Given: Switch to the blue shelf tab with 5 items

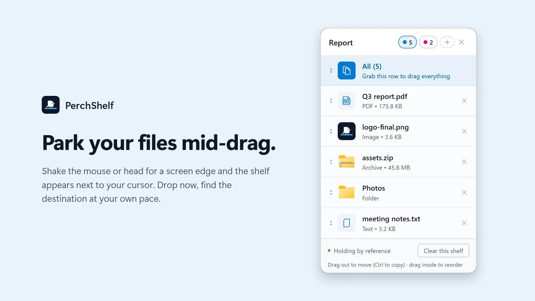Looking at the screenshot, I should click(x=407, y=43).
